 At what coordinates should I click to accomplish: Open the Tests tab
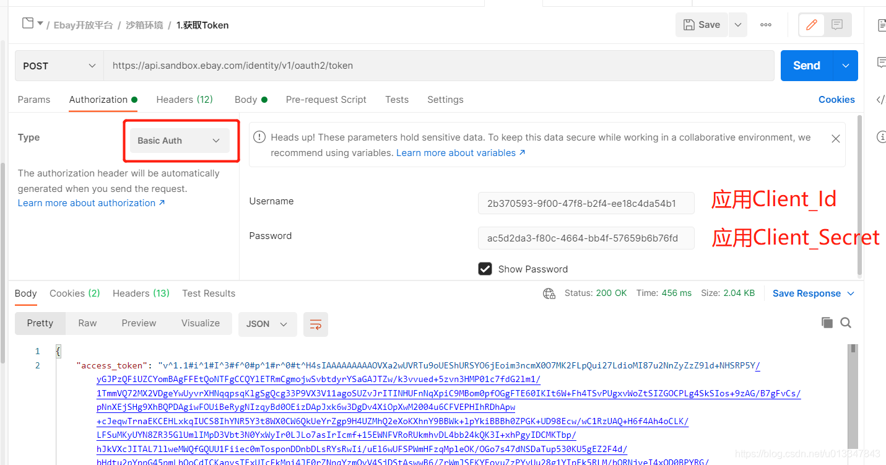397,100
